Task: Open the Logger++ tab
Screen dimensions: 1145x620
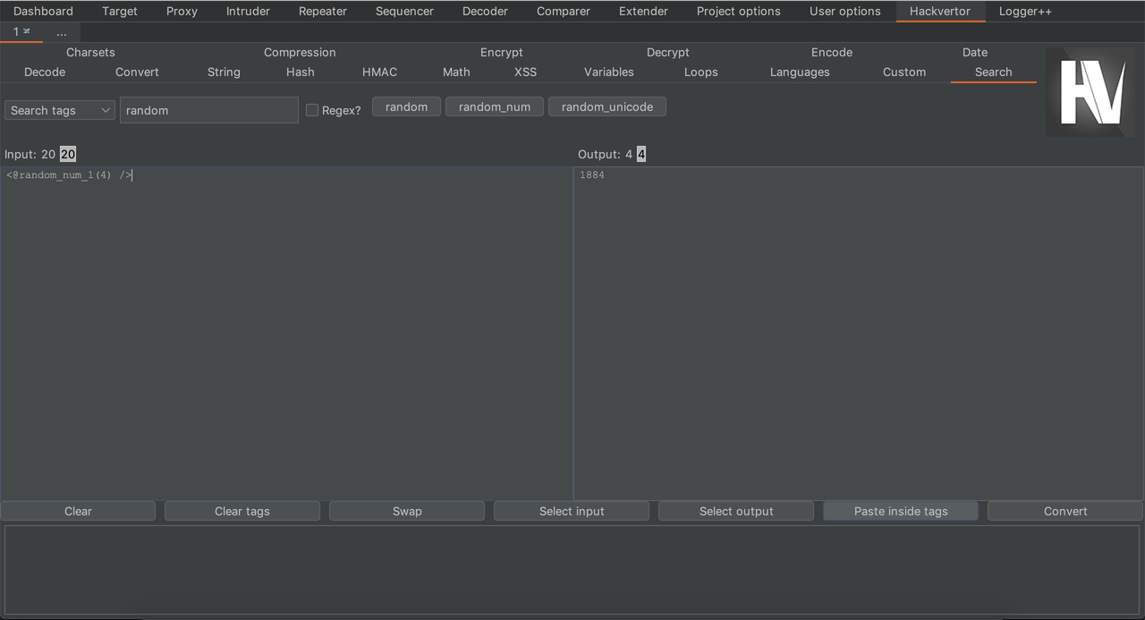Action: coord(1025,12)
